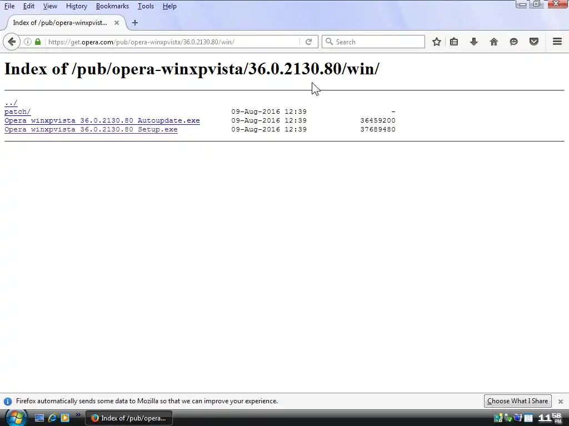Go to the Firefox home page
Screen dimensions: 569x426
494,42
